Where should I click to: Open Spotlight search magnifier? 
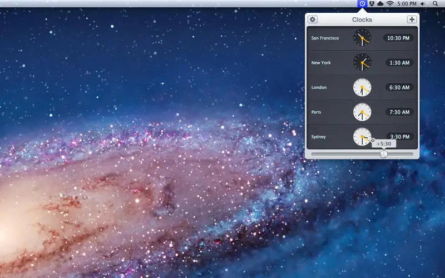click(x=436, y=4)
